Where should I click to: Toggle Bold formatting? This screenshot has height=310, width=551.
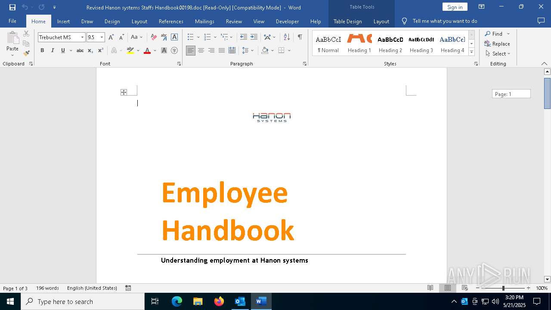pyautogui.click(x=42, y=50)
